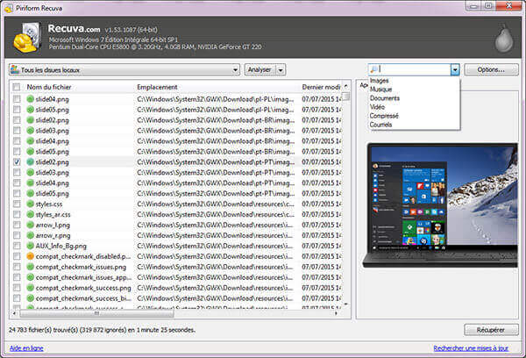The width and height of the screenshot is (526, 358).
Task: Check the box for styles_ar.css
Action: tap(18, 214)
